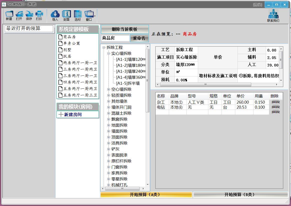This screenshot has height=206, width=291.
Task: Click the 重命名 rename button
Action: [139, 38]
